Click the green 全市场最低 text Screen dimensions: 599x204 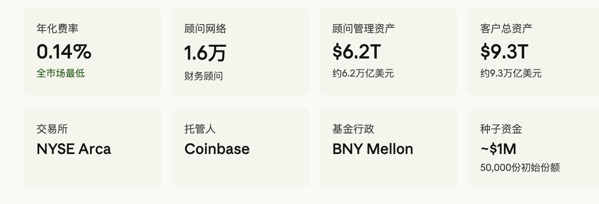point(61,73)
